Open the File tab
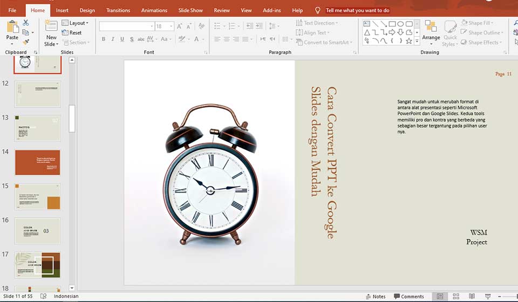 click(x=12, y=10)
